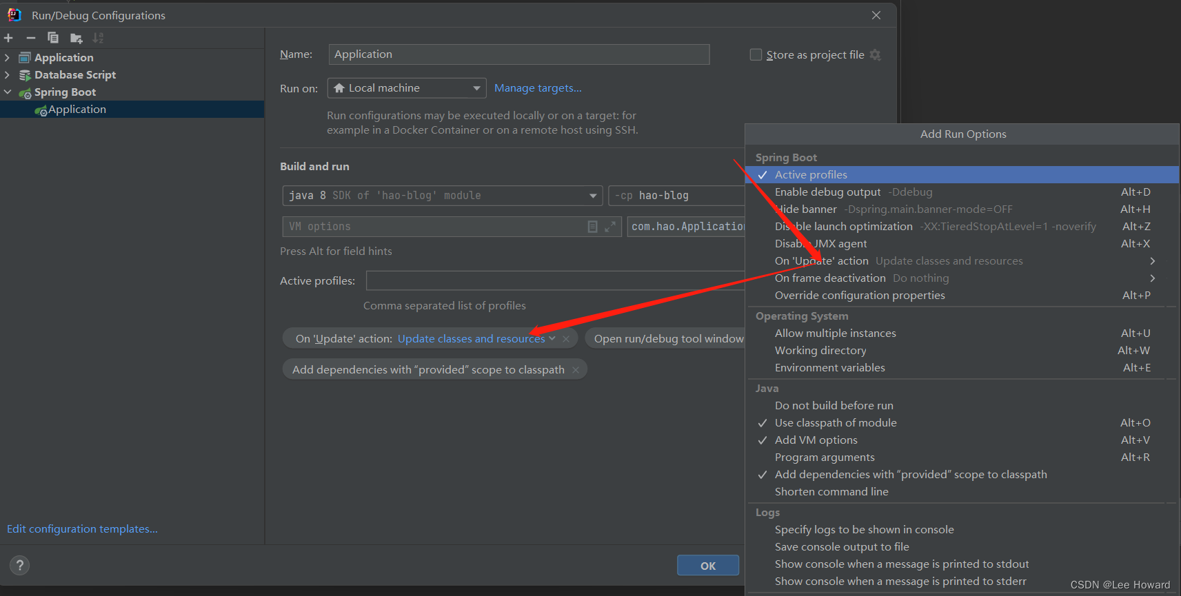
Task: Select the Database Script tree item
Action: coord(75,75)
